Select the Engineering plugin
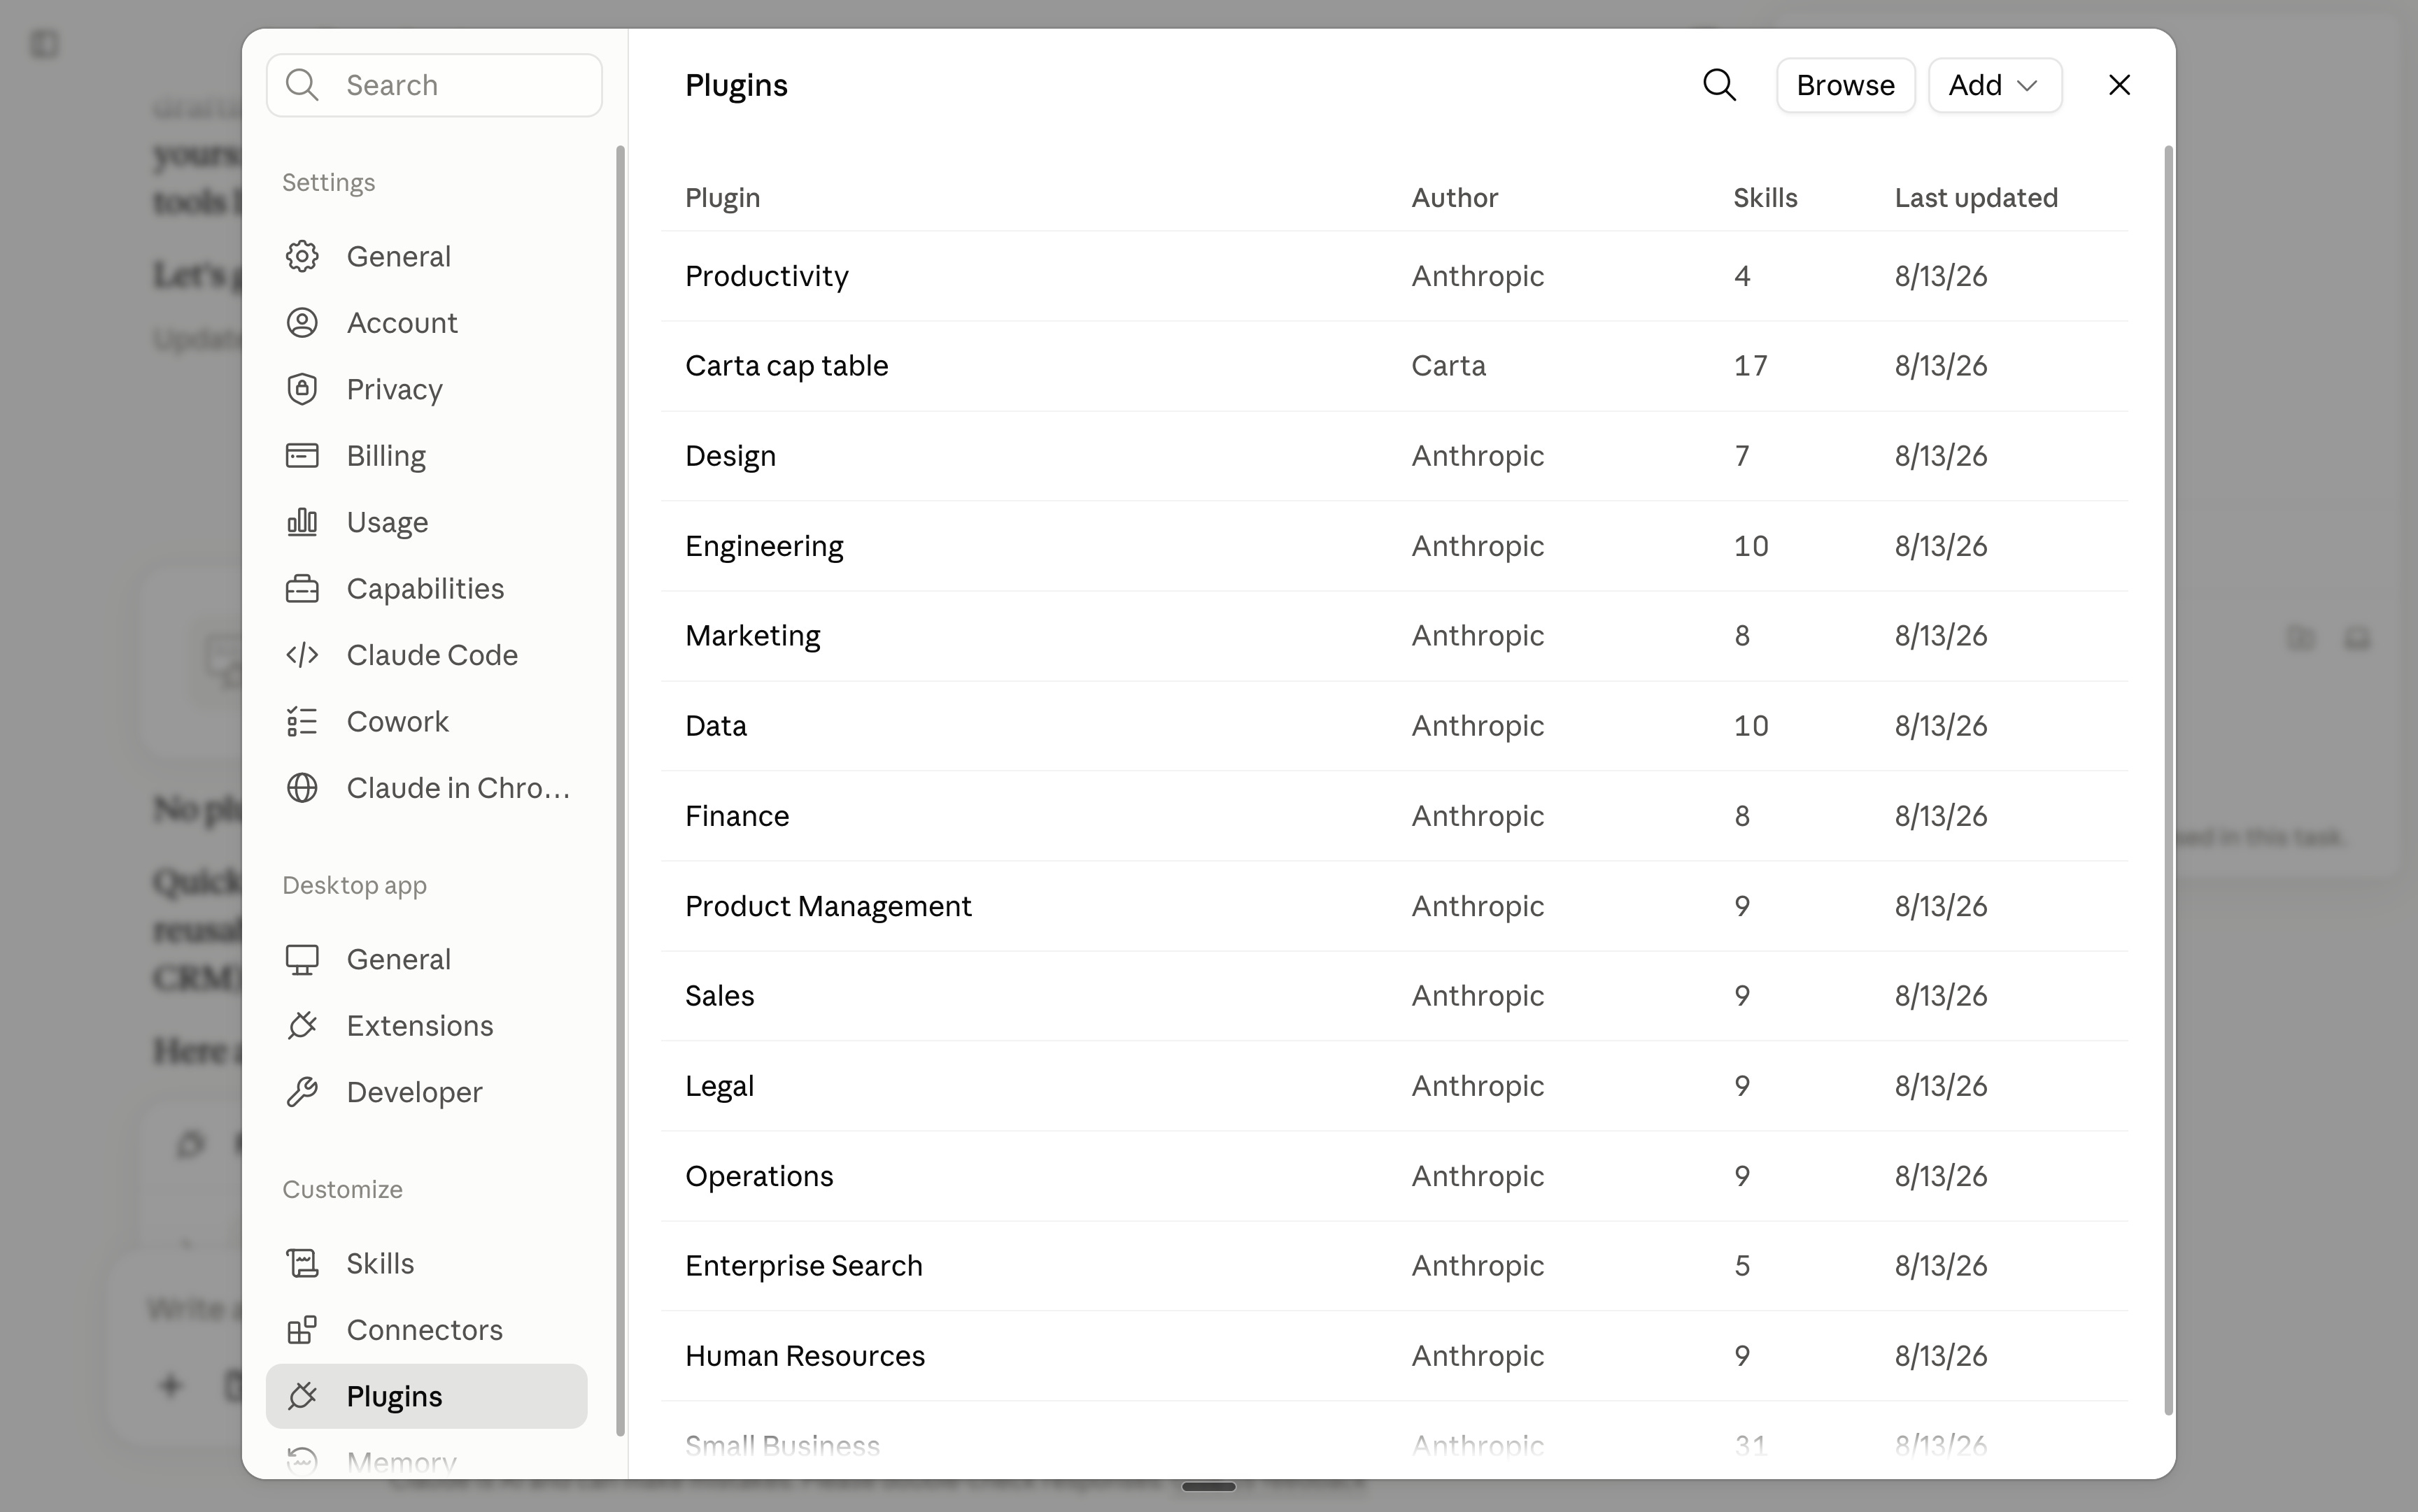Screen dimensions: 2418x1512 pyautogui.click(x=1394, y=546)
